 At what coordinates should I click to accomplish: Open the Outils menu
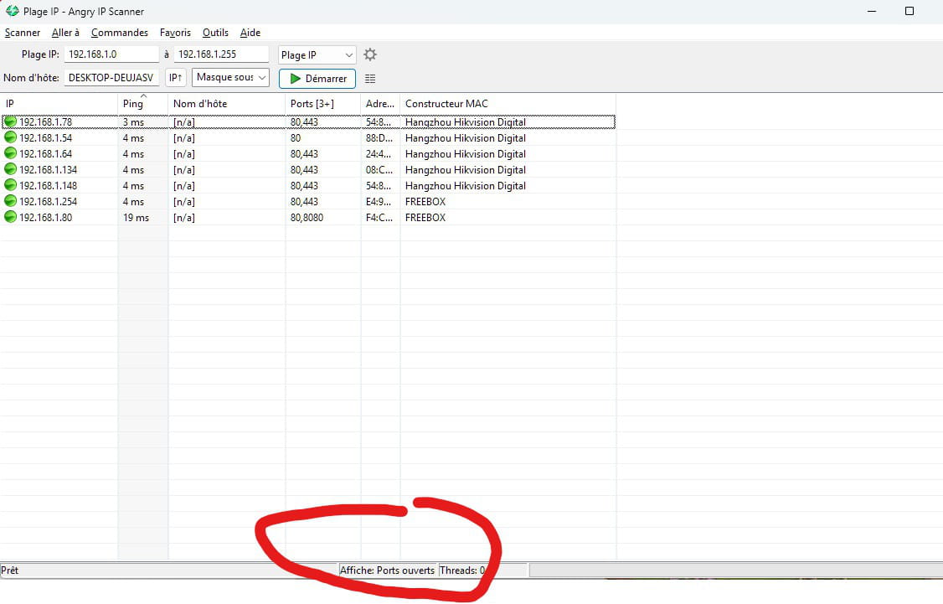(x=215, y=33)
